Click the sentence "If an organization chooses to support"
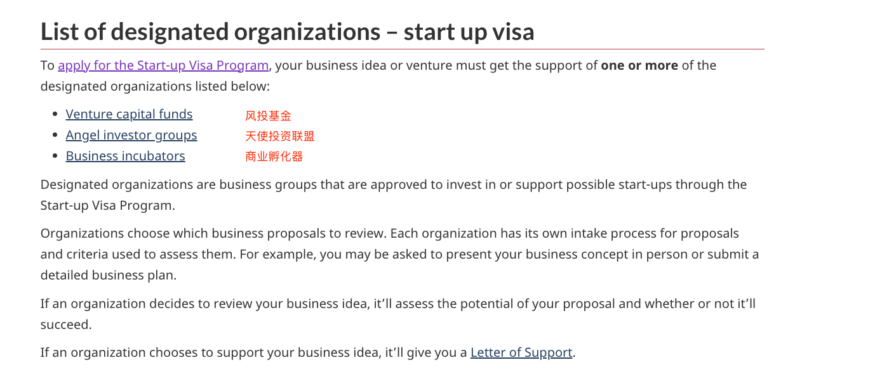875x379 pixels. click(x=308, y=352)
